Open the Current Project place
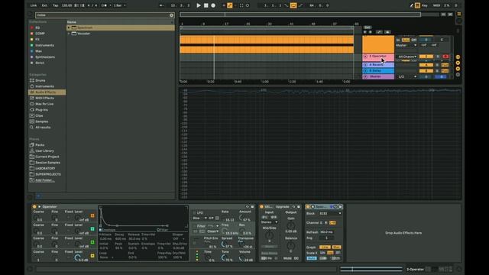 click(x=47, y=157)
